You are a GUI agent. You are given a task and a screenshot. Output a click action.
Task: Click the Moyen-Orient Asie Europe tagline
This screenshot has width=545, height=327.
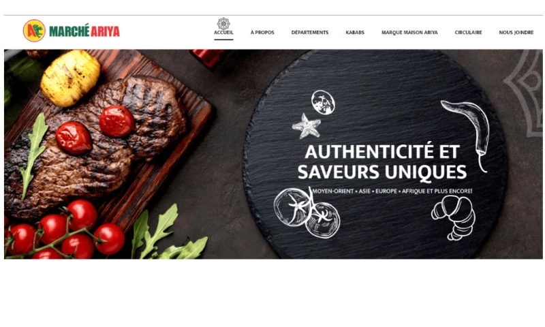pyautogui.click(x=392, y=191)
